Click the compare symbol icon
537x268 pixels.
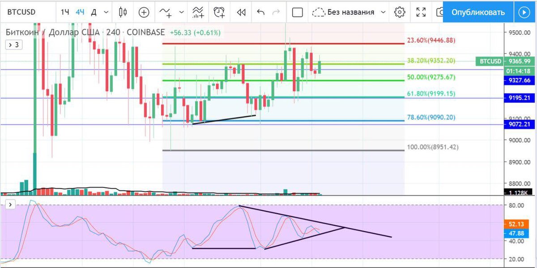(144, 12)
